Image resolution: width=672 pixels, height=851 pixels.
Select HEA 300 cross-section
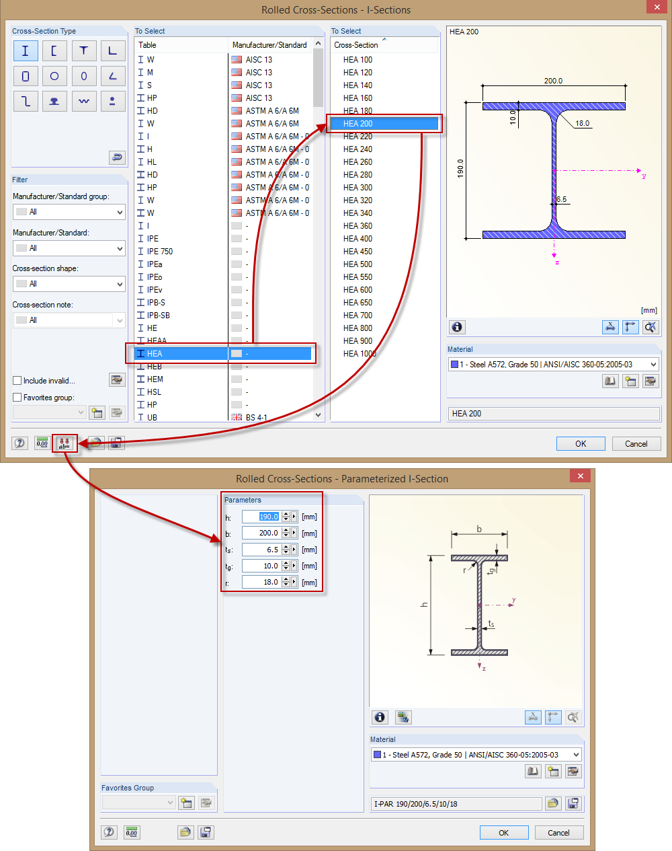pos(384,187)
